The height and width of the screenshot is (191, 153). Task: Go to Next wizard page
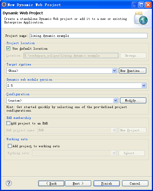point(78,183)
